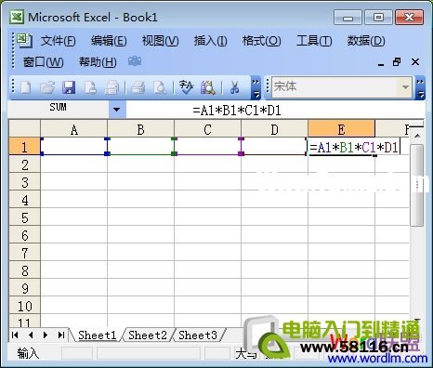The image size is (433, 368).
Task: Click the Print Preview magnifier icon
Action: [160, 87]
